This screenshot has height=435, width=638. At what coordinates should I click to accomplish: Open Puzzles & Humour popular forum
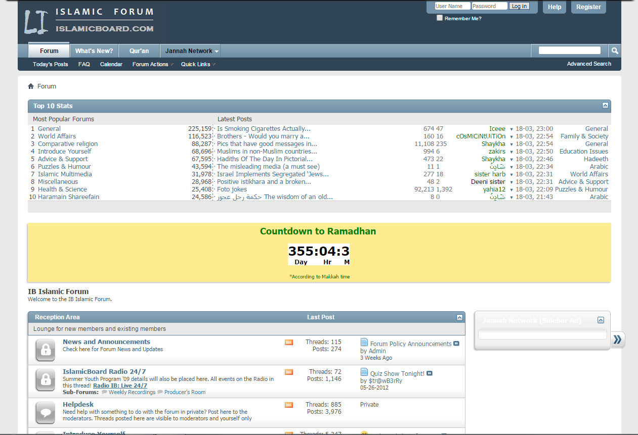pyautogui.click(x=65, y=167)
